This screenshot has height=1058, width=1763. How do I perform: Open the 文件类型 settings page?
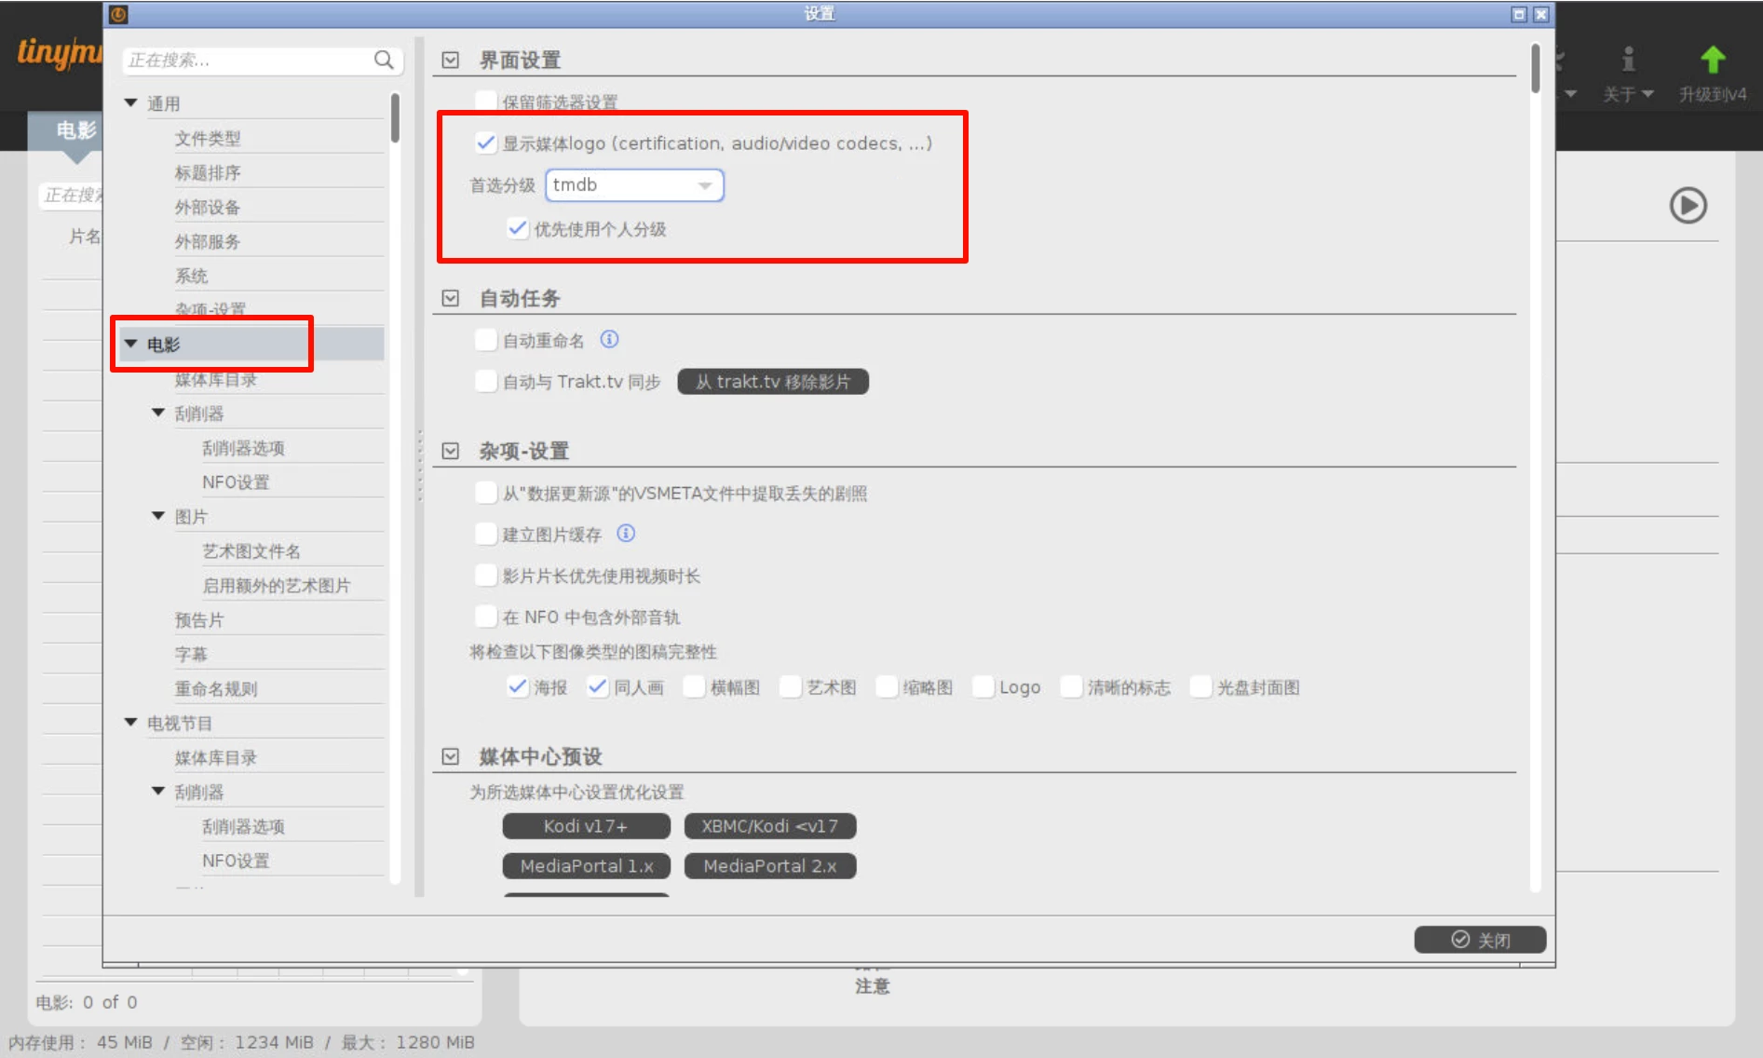tap(208, 139)
